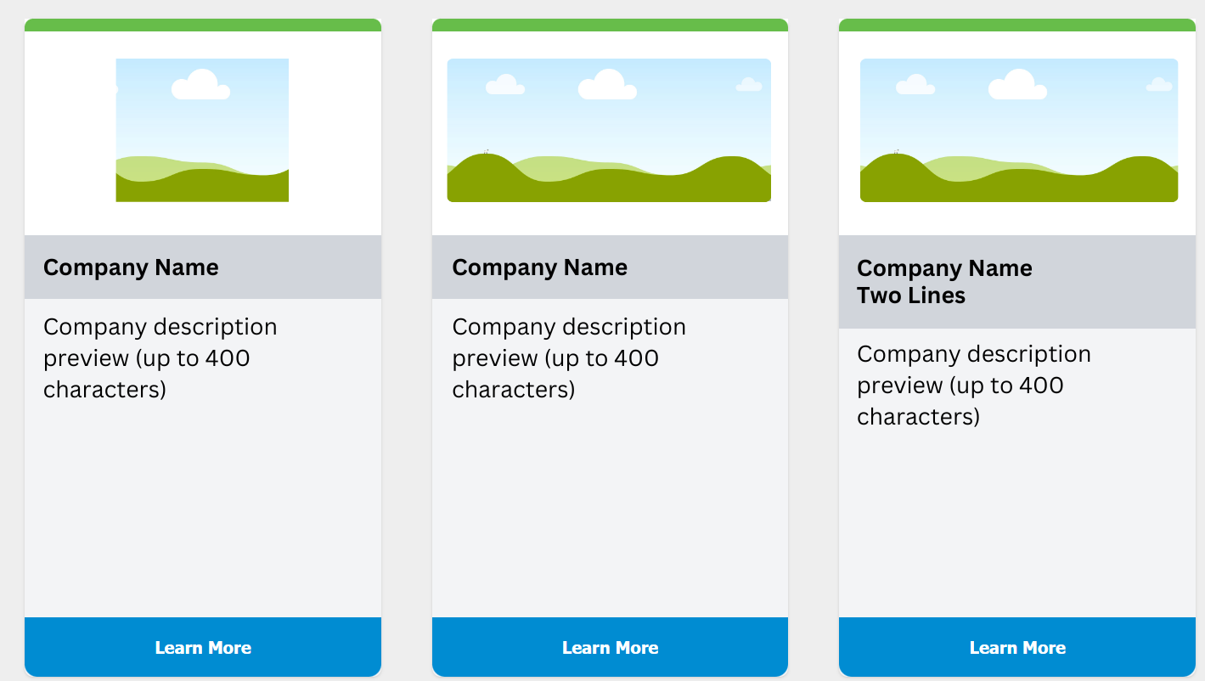The width and height of the screenshot is (1205, 681).
Task: Click the description preview text on middle card
Action: [568, 358]
